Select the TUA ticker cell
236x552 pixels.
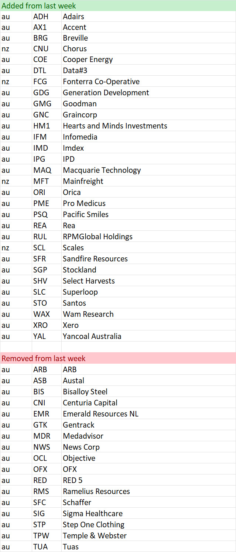coord(47,547)
